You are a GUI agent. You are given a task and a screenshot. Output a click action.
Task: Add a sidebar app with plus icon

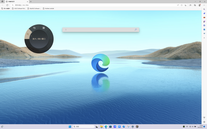pos(204,38)
